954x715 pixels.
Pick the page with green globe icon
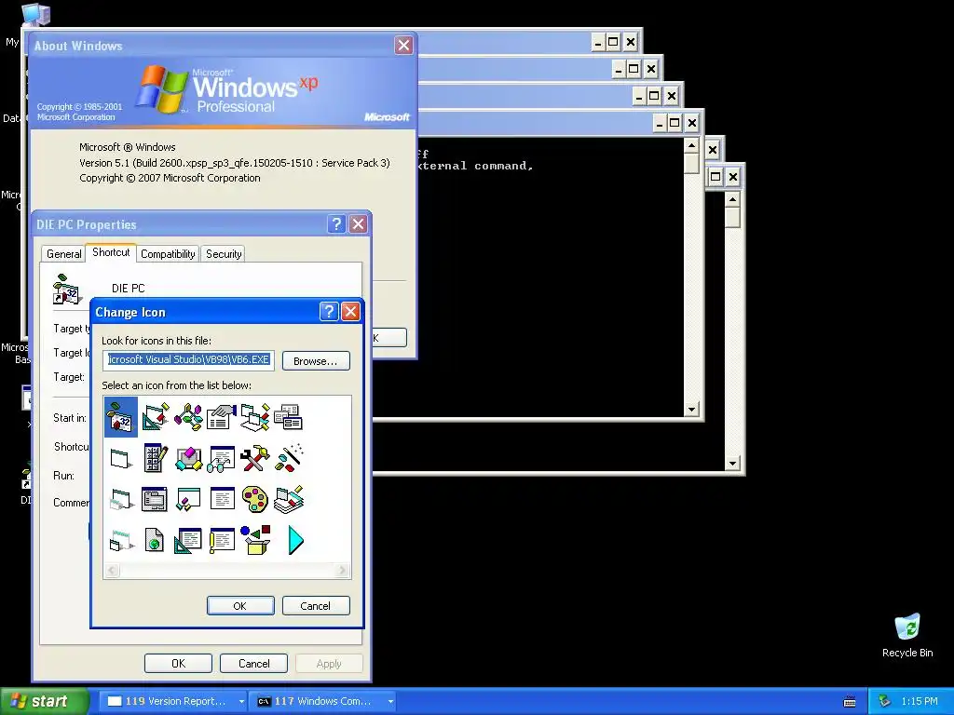[155, 540]
